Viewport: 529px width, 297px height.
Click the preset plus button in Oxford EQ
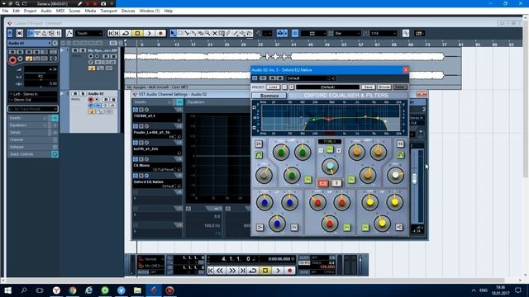click(x=291, y=87)
